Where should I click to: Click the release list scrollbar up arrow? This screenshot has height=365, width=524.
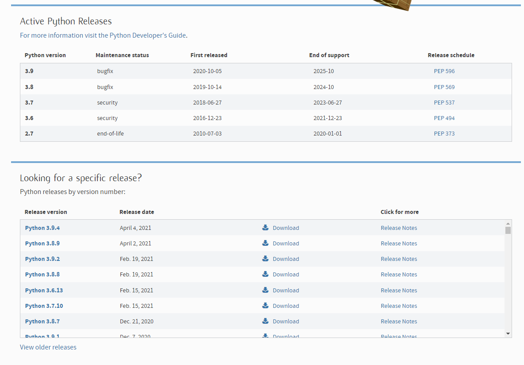coord(508,224)
